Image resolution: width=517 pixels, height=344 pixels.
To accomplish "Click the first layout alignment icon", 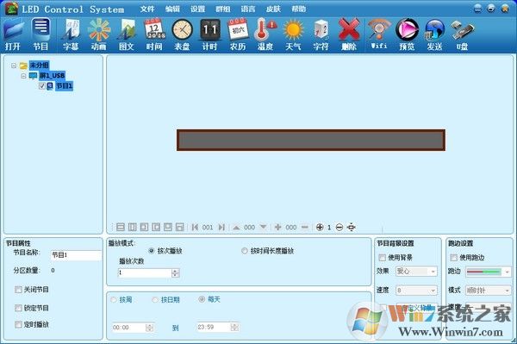I will [121, 228].
